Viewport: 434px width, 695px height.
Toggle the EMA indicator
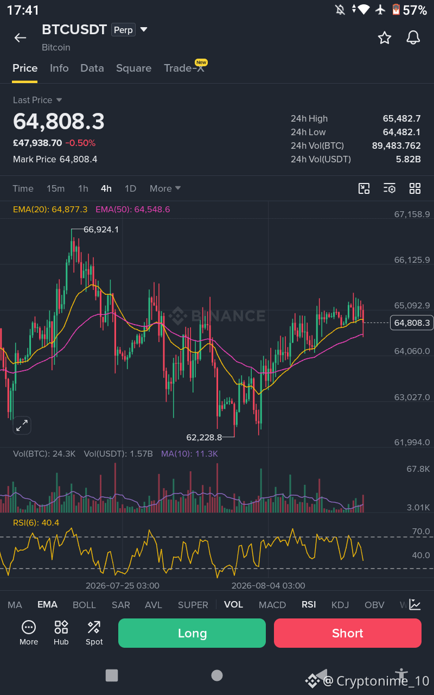click(47, 605)
